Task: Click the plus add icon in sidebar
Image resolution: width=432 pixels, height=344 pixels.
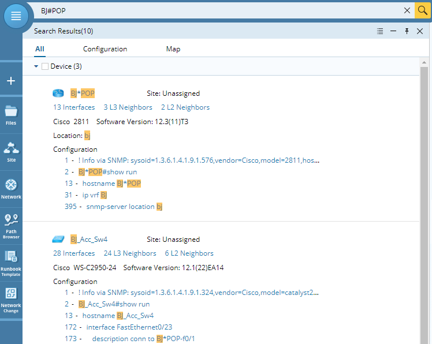Action: (11, 81)
